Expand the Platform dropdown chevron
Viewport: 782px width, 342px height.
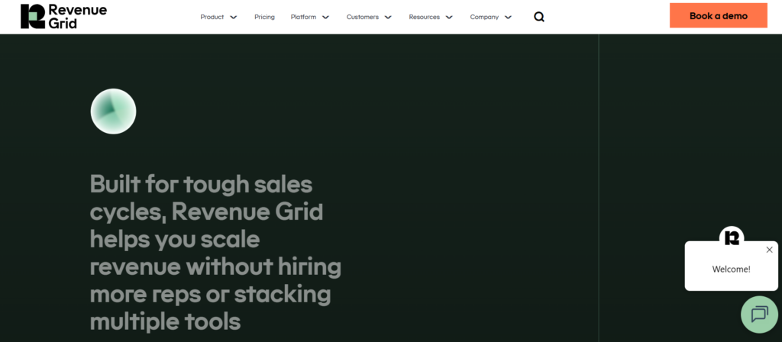click(326, 17)
